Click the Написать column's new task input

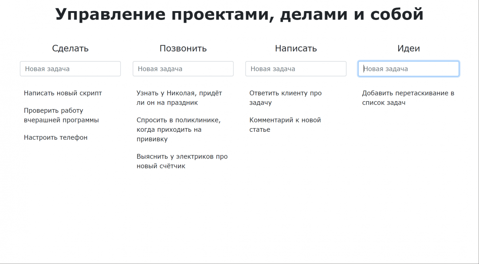click(295, 69)
